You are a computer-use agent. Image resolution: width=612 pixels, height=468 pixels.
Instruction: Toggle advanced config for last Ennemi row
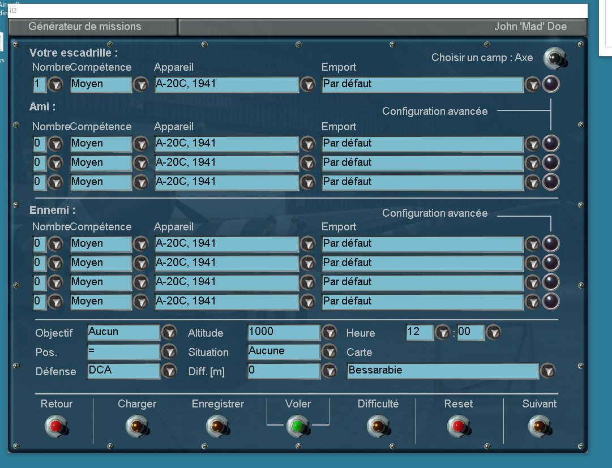pyautogui.click(x=551, y=301)
